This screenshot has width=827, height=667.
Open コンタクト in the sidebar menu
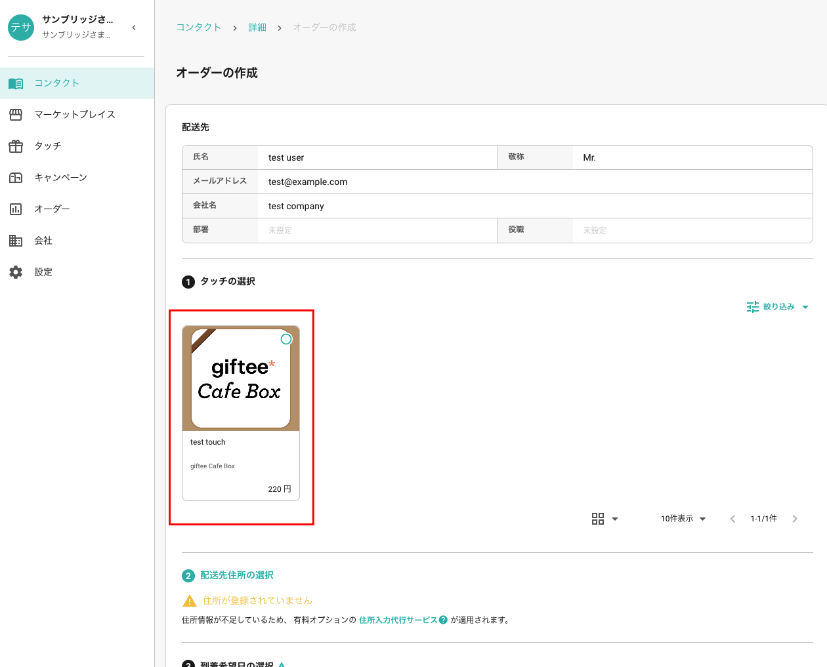(77, 83)
